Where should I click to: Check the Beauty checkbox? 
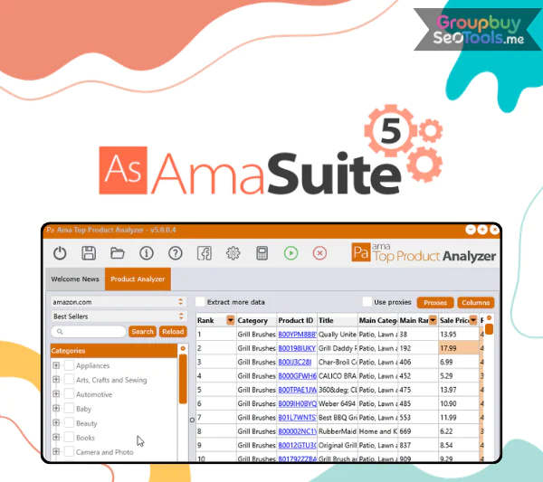(70, 423)
